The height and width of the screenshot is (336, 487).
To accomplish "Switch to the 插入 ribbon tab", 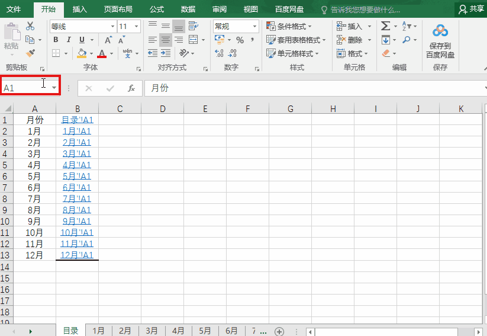I will click(x=80, y=9).
